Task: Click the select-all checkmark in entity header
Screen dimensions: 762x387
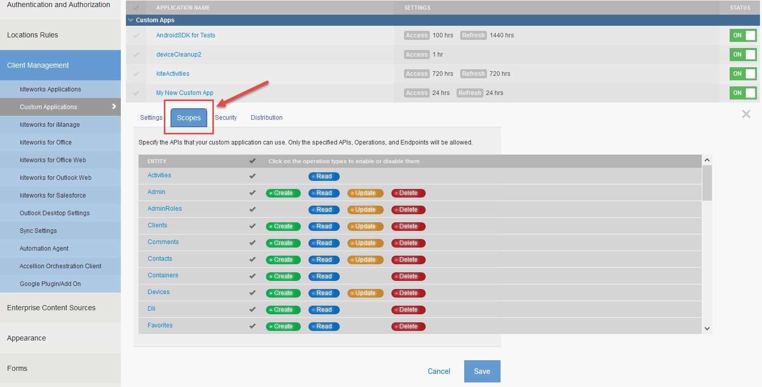Action: click(x=252, y=161)
